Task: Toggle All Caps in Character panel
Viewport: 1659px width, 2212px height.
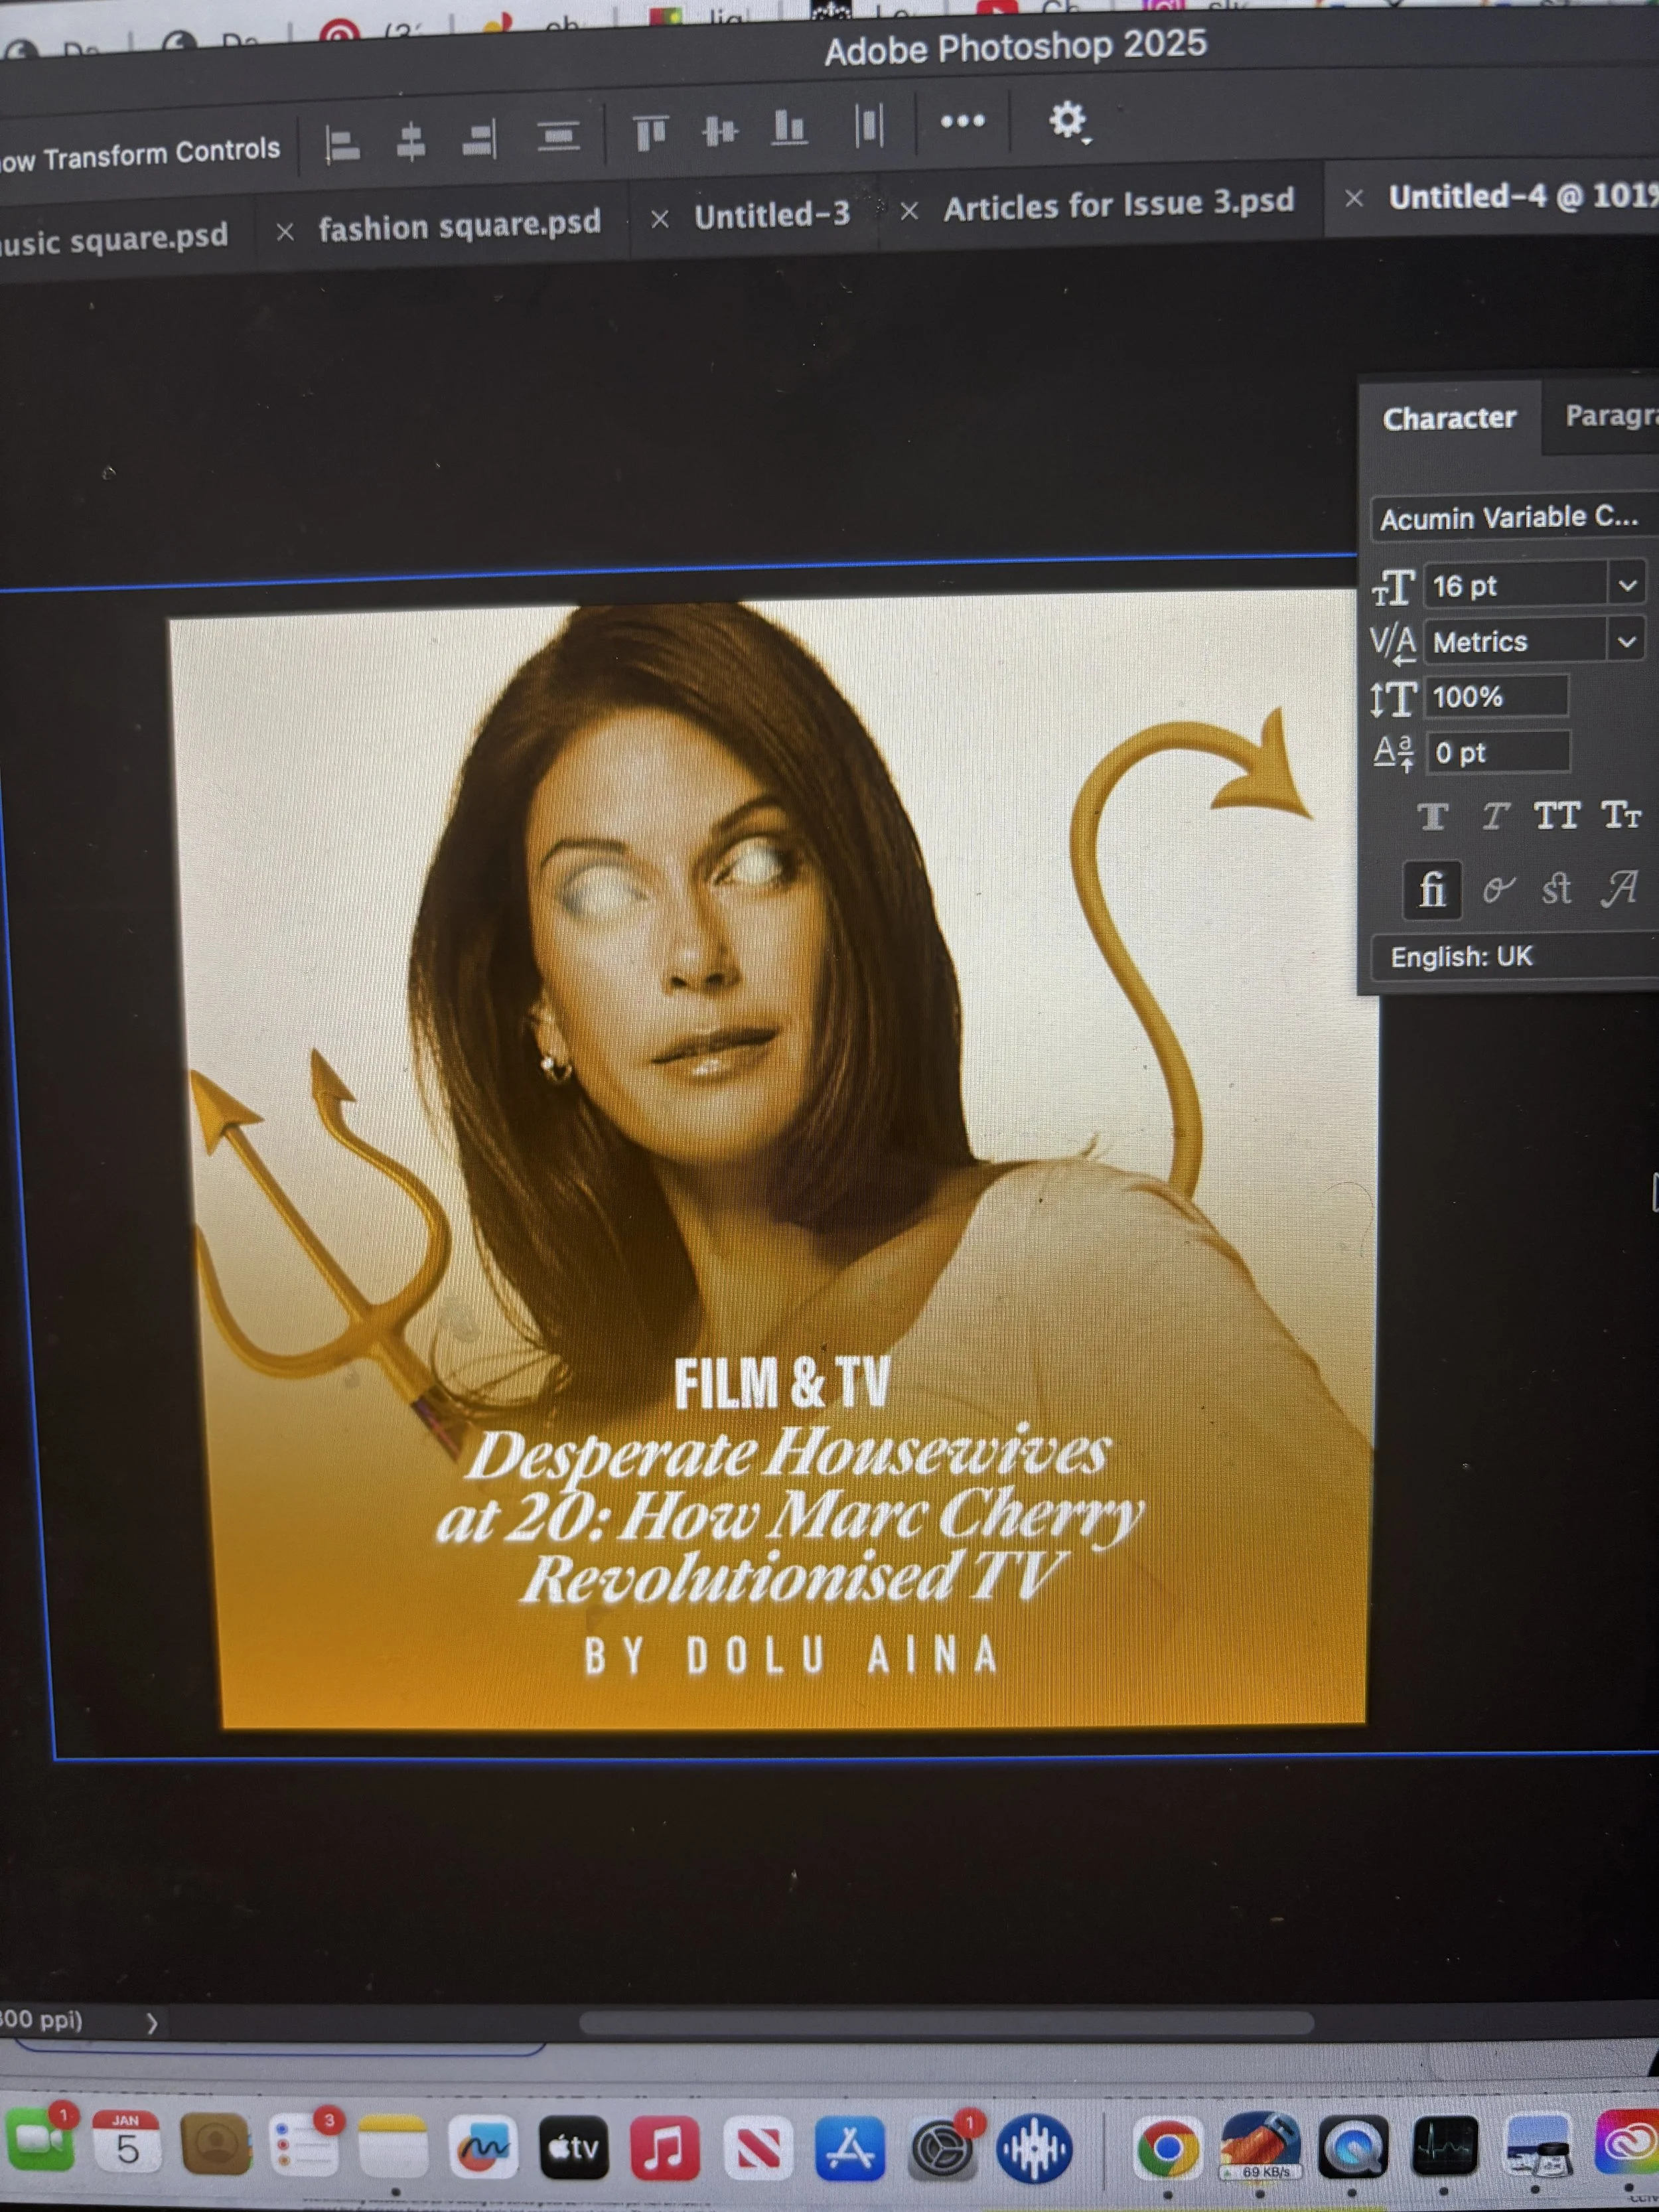Action: click(x=1556, y=816)
